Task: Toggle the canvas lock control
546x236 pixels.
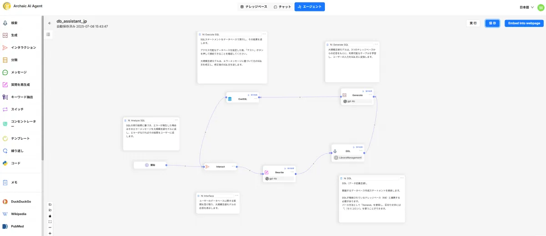Action: pos(50,216)
